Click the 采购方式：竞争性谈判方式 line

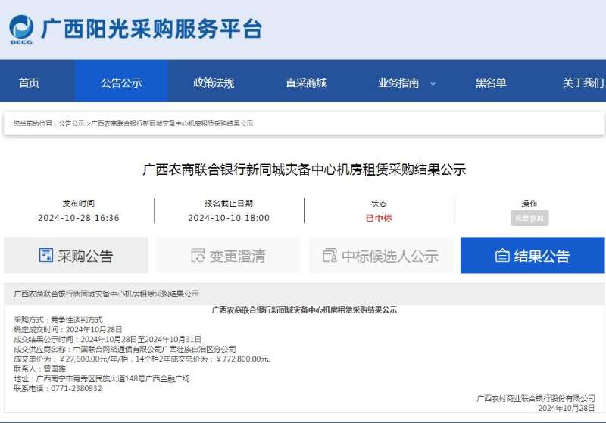point(58,319)
